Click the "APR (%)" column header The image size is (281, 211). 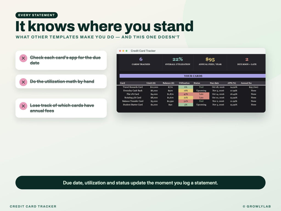click(232, 83)
